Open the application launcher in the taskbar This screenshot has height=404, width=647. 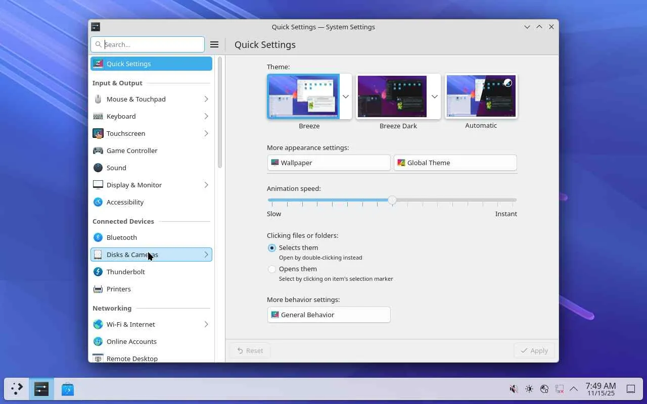[x=17, y=389]
